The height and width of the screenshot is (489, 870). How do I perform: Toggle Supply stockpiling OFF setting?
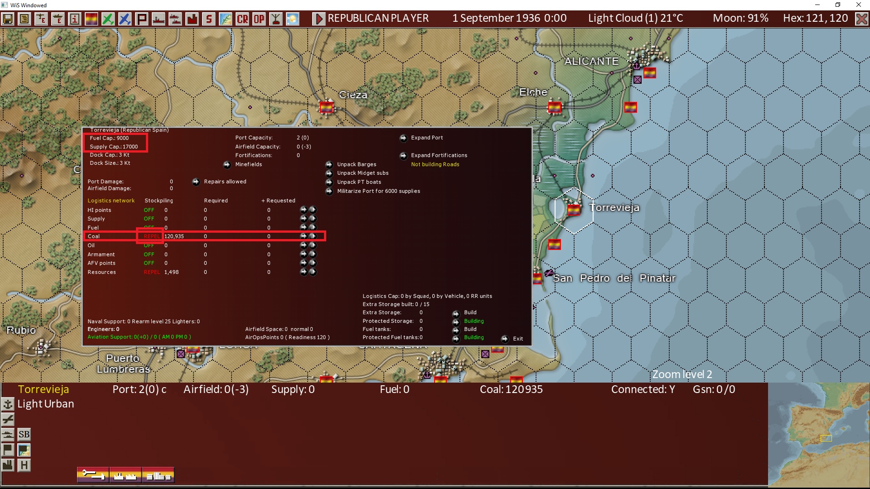click(149, 219)
